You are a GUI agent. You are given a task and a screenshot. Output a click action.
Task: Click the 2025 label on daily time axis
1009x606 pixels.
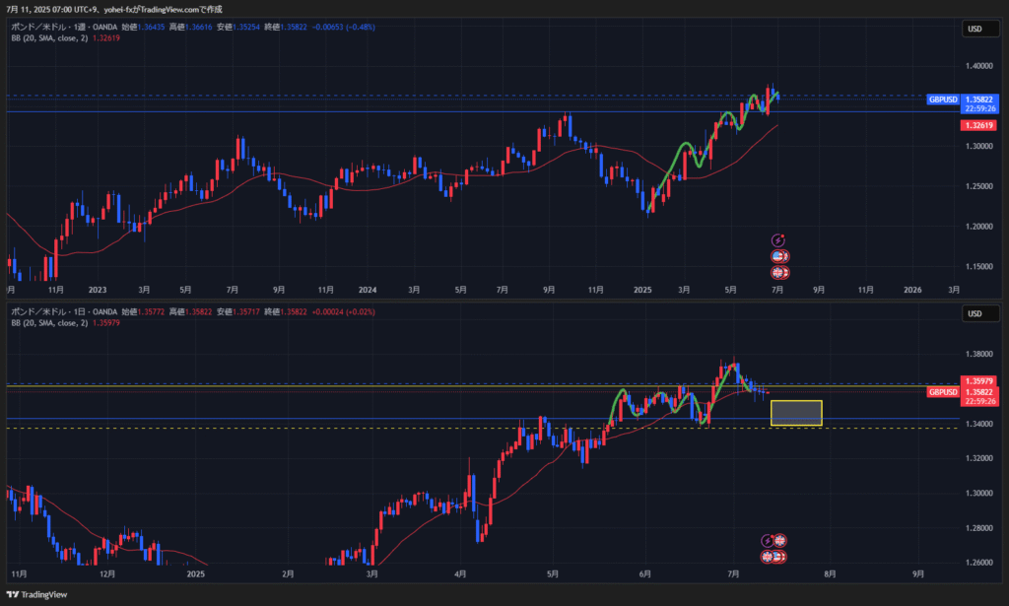195,573
